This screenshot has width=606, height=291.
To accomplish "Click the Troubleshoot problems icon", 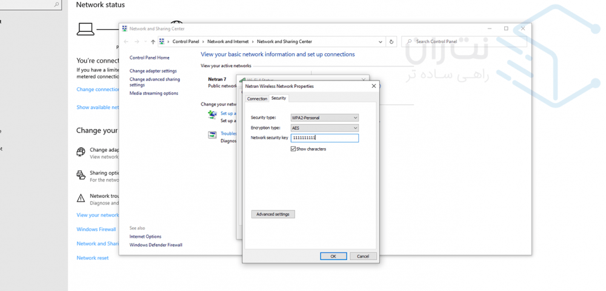I will [x=212, y=136].
